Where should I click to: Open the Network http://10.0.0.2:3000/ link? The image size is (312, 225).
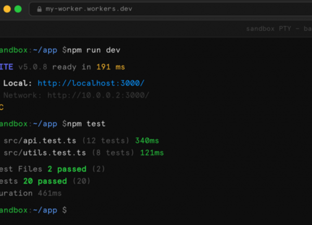click(98, 95)
